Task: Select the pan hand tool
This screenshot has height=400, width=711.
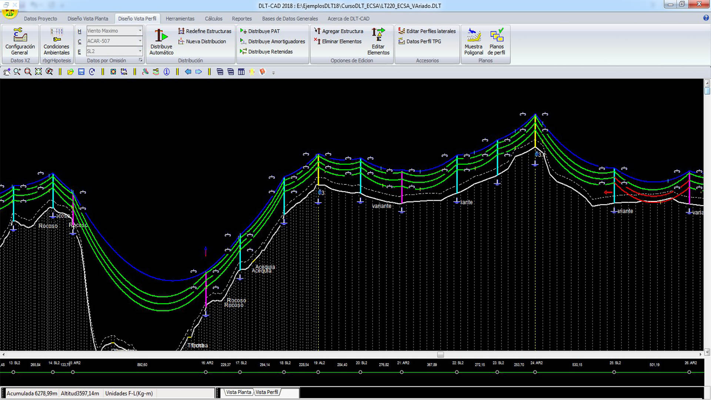Action: (x=7, y=72)
